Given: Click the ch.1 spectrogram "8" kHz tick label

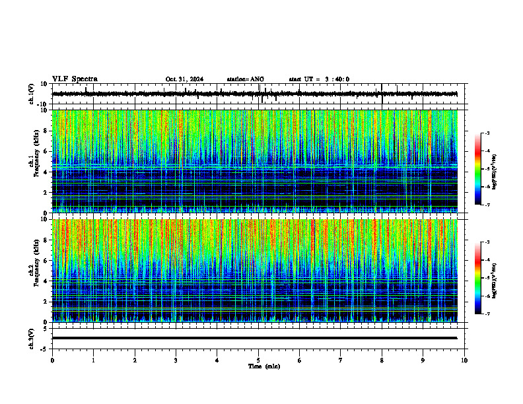Looking at the screenshot, I should 46,131.
